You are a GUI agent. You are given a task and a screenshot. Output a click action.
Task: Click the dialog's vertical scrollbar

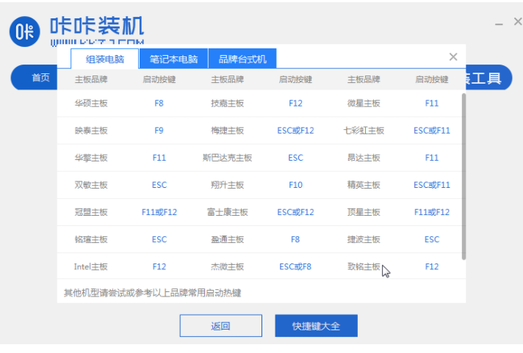463,176
